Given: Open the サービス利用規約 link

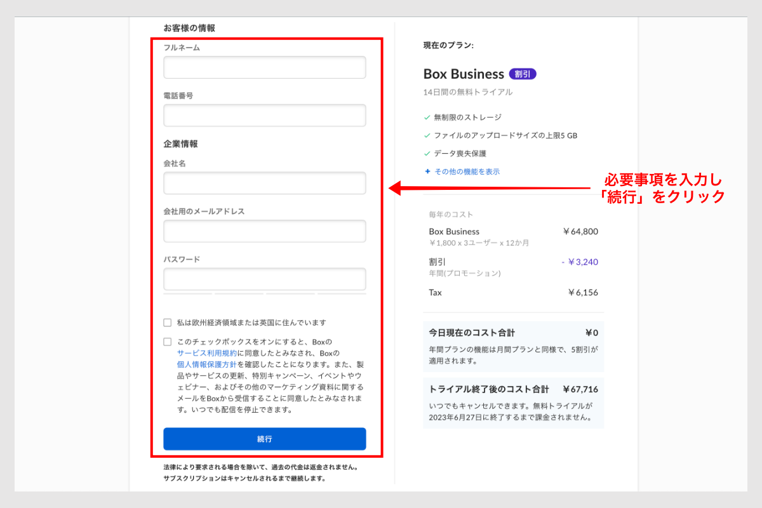Looking at the screenshot, I should pos(207,353).
